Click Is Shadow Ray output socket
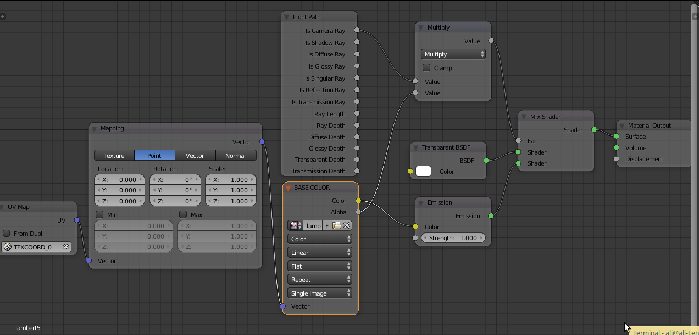This screenshot has height=335, width=699. click(x=357, y=42)
